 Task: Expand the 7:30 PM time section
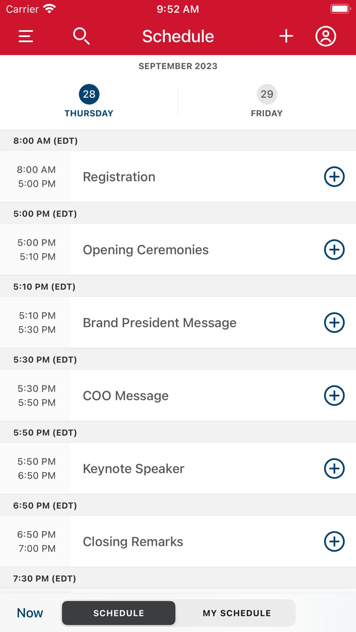(x=178, y=578)
